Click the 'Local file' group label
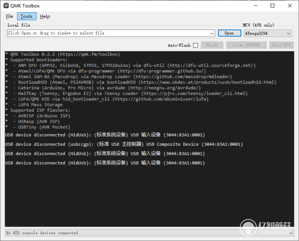299x241 pixels. [19, 25]
